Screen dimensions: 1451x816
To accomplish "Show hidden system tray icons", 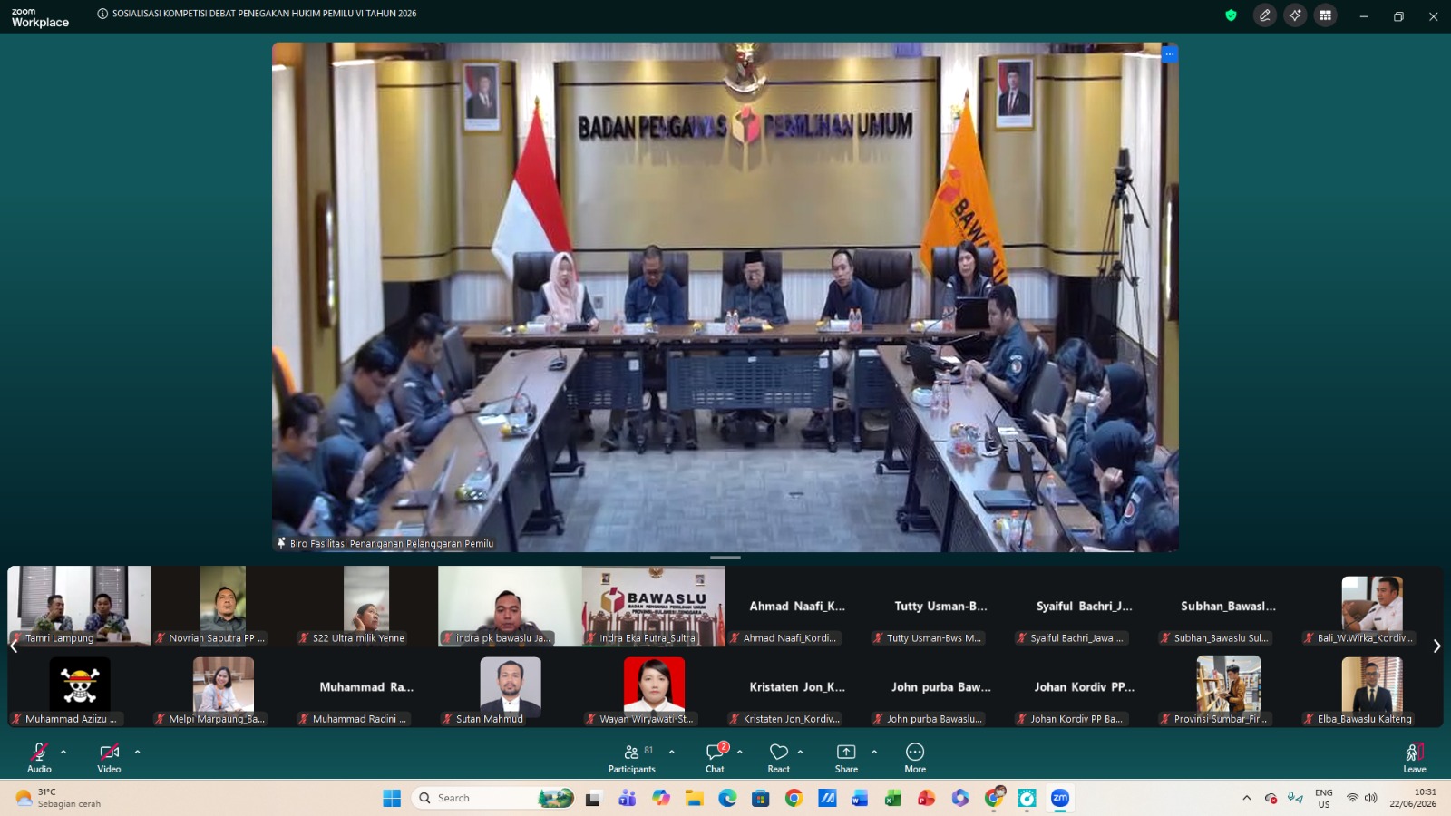I will [x=1247, y=798].
